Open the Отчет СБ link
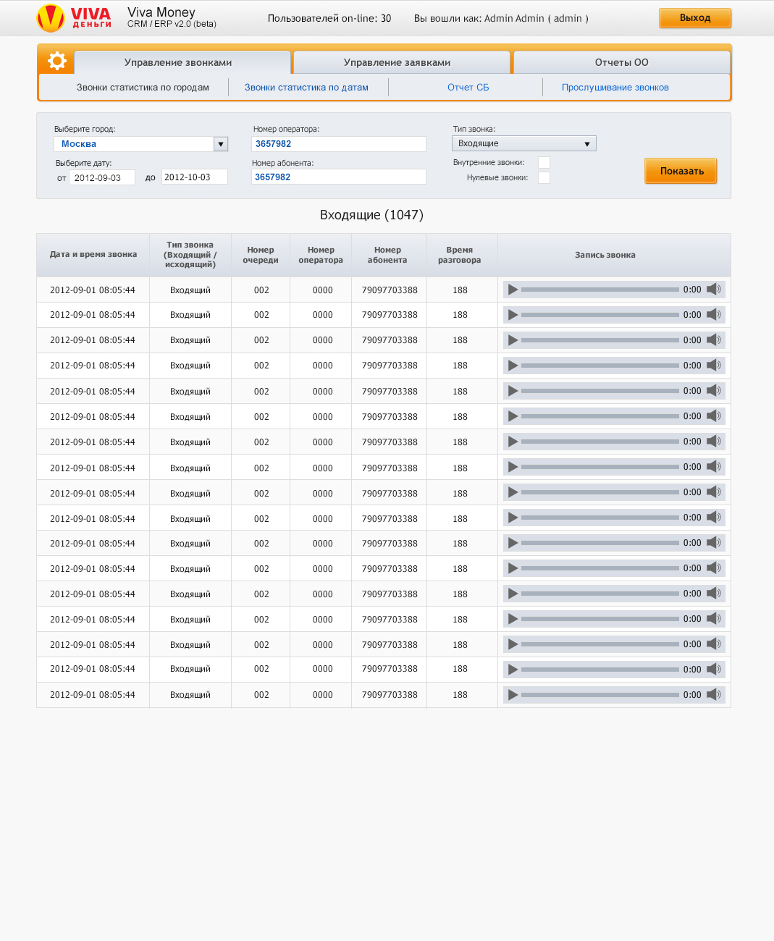Screen dimensions: 774x941 [x=468, y=87]
